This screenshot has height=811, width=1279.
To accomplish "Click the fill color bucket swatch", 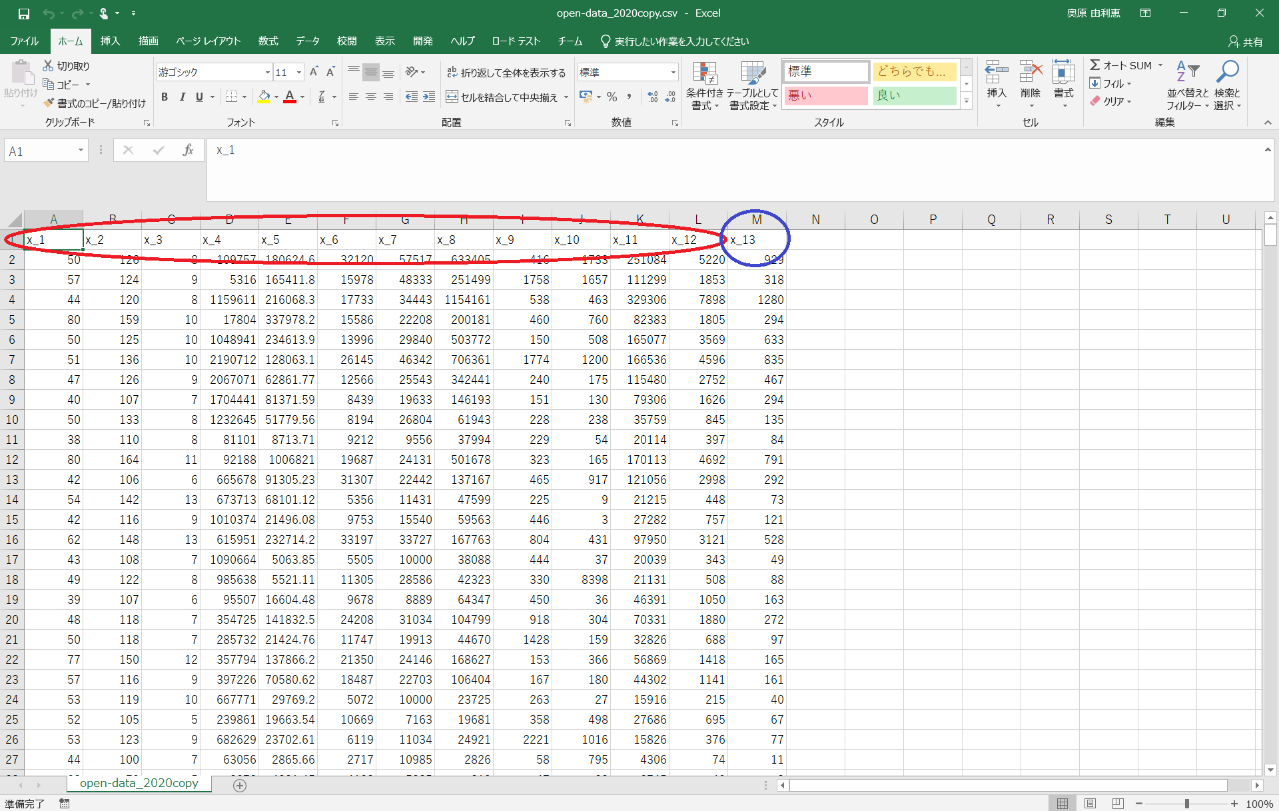I will coord(264,97).
